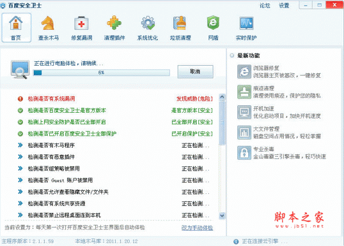Click 主程序版本 2.1.1.59 text
Screen dimensions: 344x246
pos(28,241)
